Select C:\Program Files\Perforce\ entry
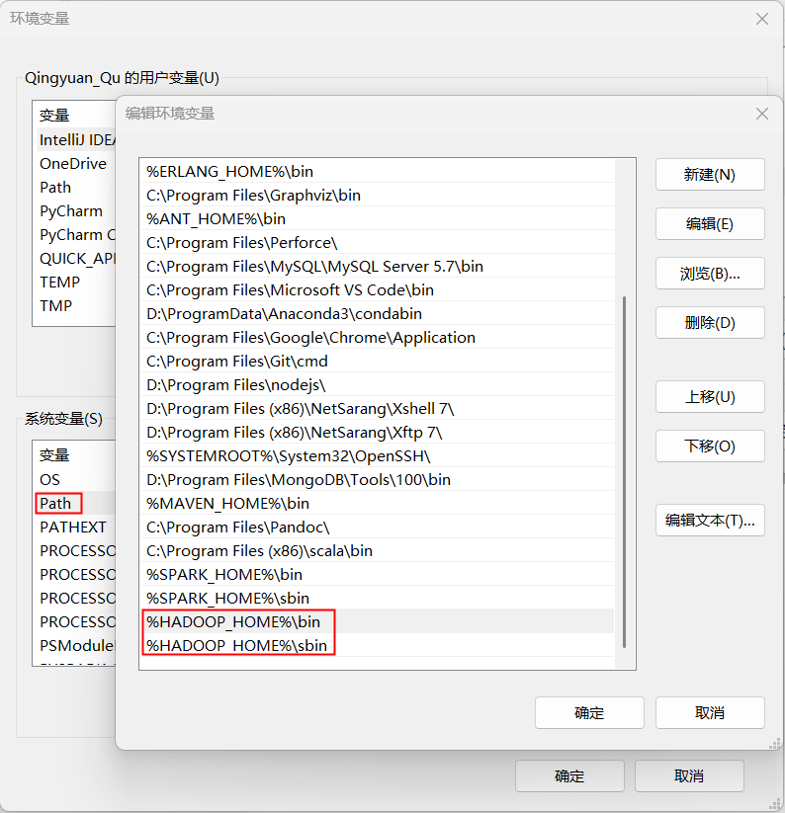This screenshot has width=785, height=813. coord(377,243)
